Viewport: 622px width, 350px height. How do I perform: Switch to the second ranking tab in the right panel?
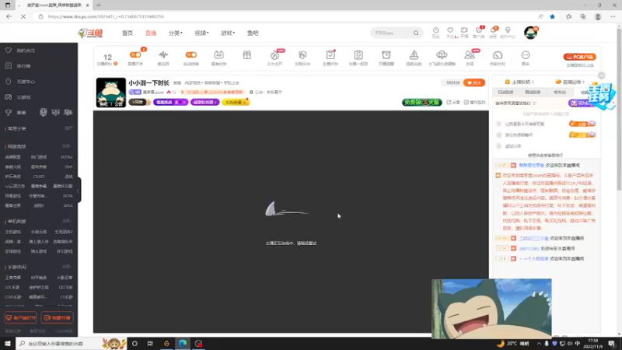533,92
